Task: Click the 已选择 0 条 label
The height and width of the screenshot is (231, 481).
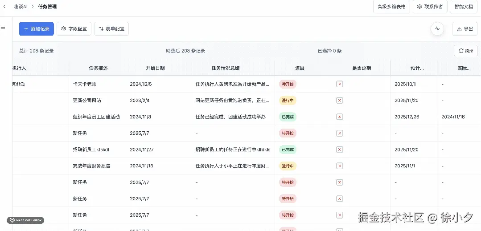Action: click(330, 51)
